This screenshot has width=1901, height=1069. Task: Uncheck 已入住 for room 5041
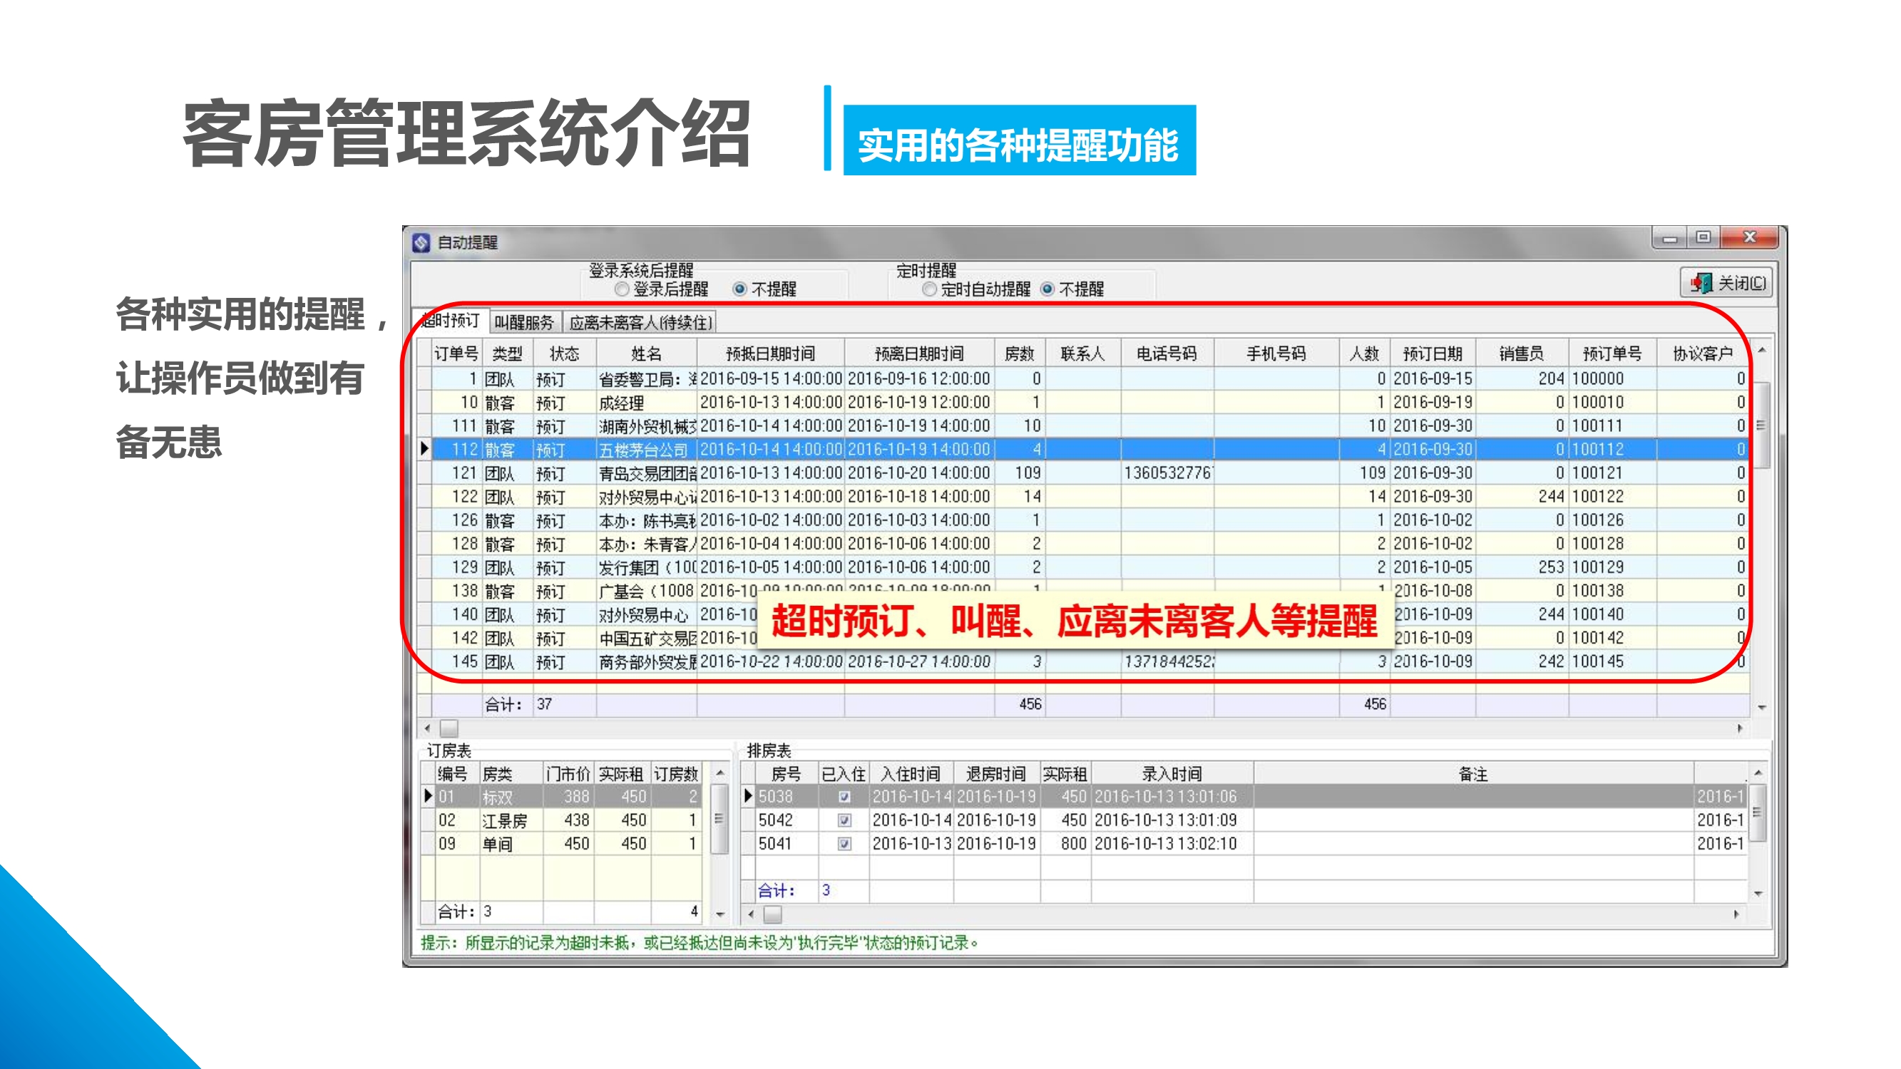[844, 844]
